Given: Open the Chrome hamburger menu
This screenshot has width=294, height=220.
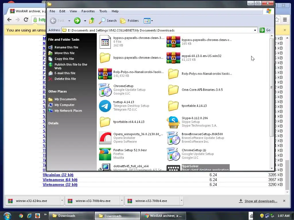Looking at the screenshot, I should pyautogui.click(x=285, y=20).
